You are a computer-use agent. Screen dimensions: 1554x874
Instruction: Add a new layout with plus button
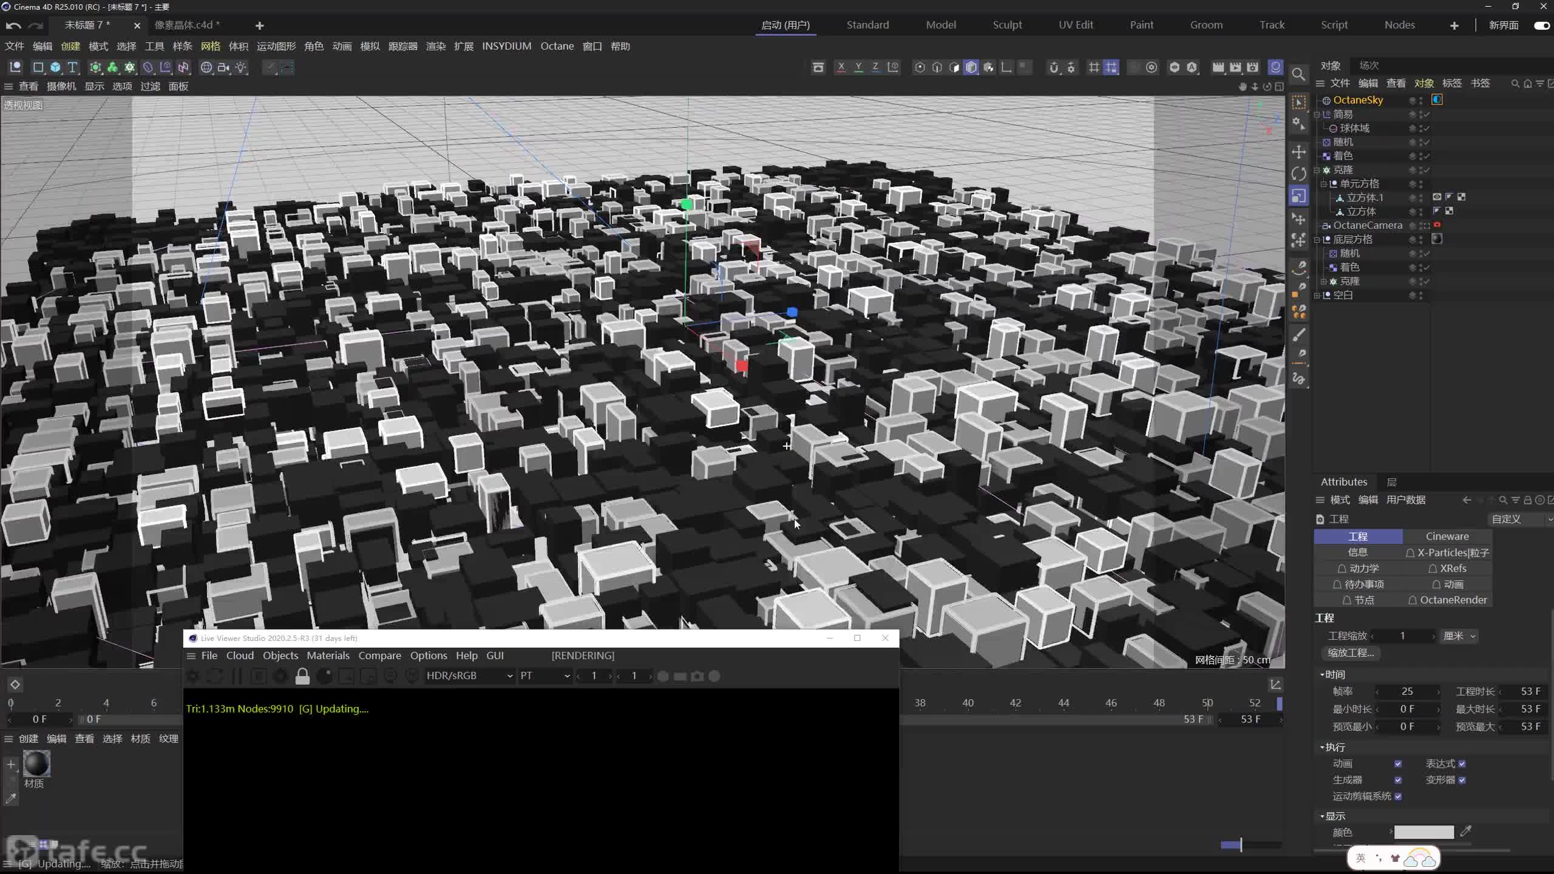[1454, 25]
